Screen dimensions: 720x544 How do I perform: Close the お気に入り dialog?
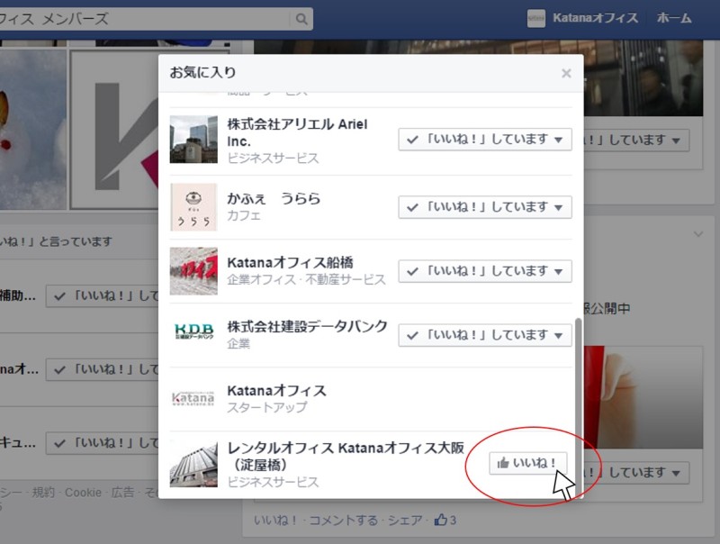pos(566,73)
